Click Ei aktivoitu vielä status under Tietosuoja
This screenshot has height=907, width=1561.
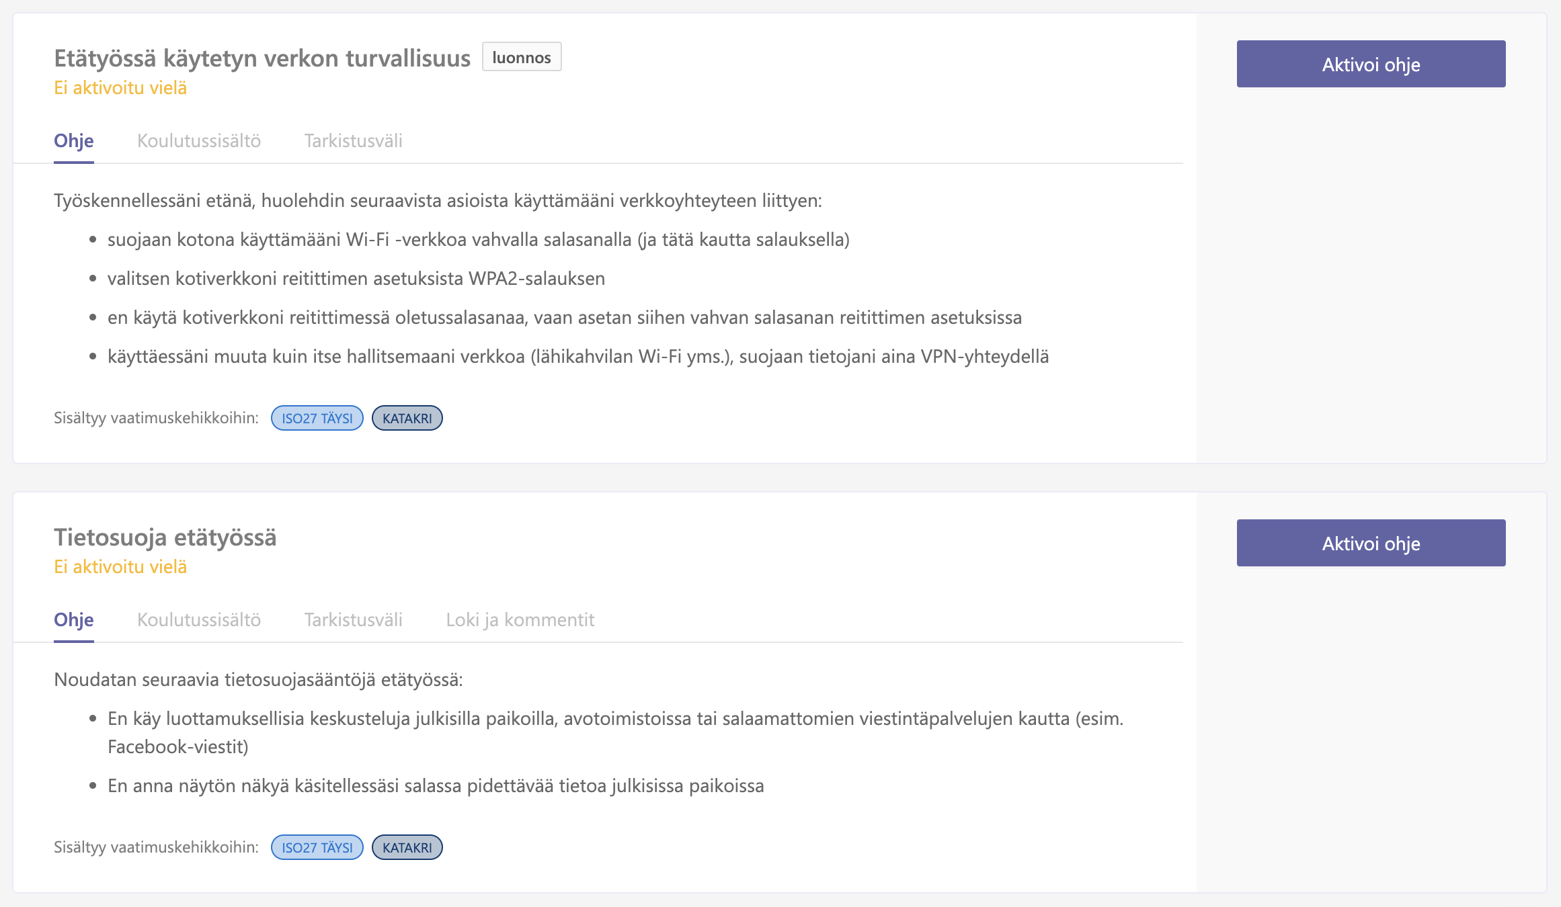(x=120, y=567)
